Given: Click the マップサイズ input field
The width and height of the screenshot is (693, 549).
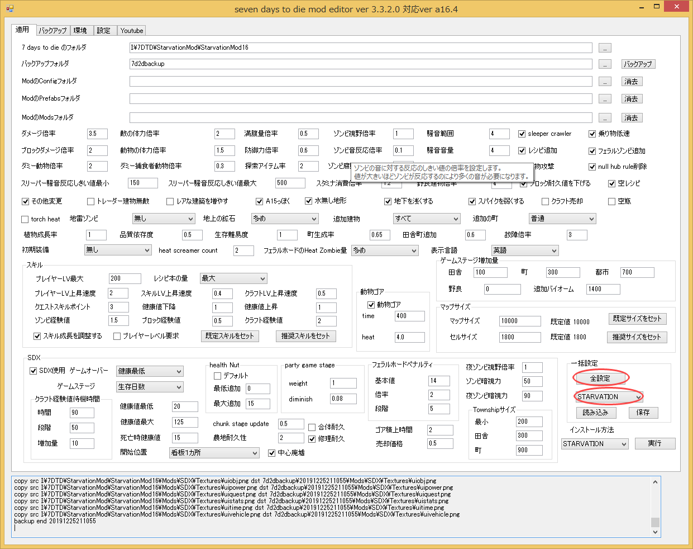Looking at the screenshot, I should (x=520, y=321).
